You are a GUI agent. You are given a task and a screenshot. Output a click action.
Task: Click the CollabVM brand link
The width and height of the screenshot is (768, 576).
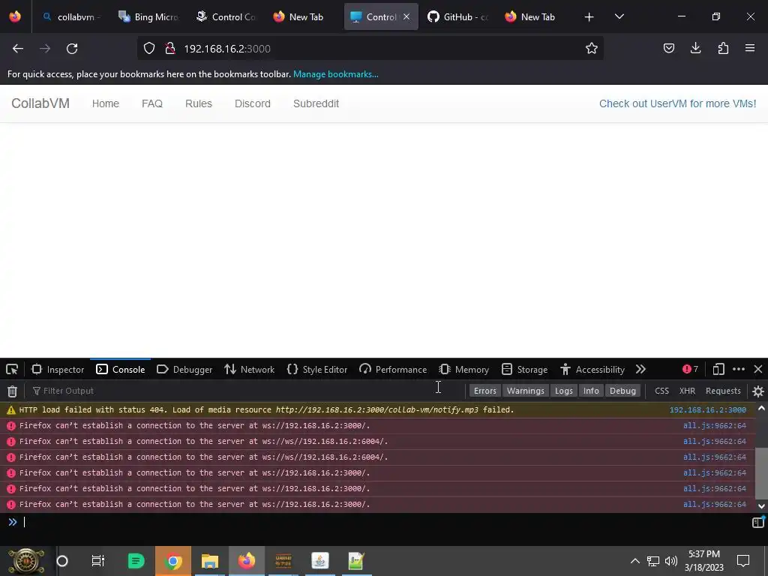click(x=40, y=103)
